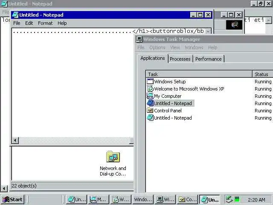The width and height of the screenshot is (273, 205).
Task: Click background window scrollbar up arrow
Action: 268,20
